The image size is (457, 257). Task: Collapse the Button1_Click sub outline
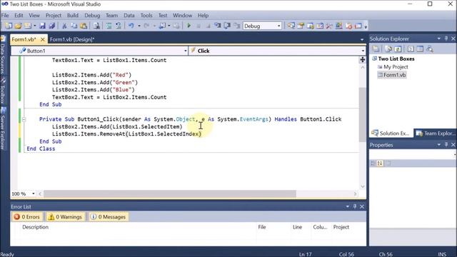tap(24, 119)
